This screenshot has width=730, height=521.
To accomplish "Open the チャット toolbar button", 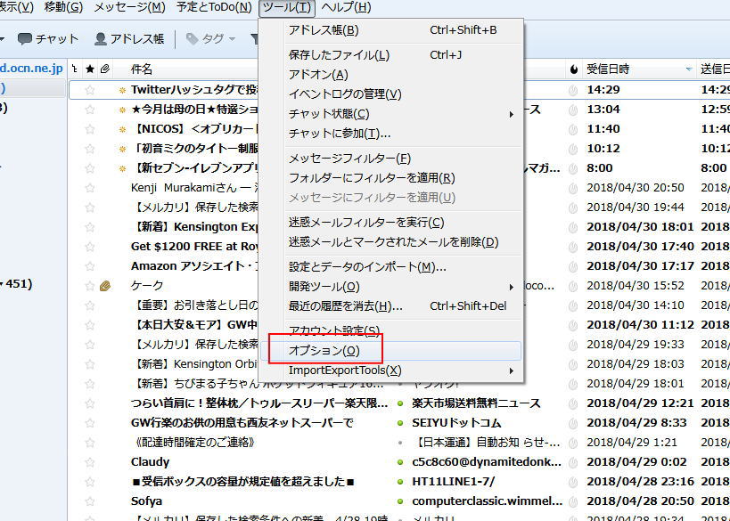I will (x=48, y=39).
